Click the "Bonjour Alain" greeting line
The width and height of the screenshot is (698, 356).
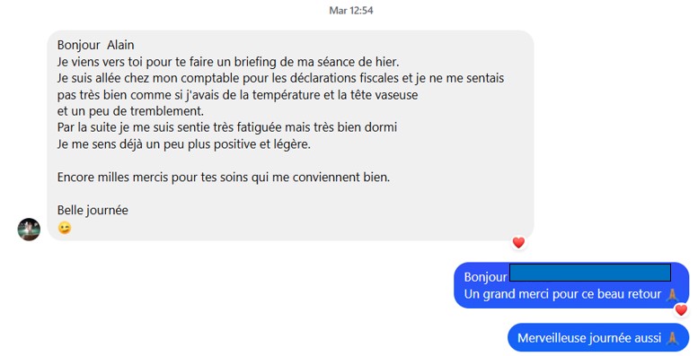tap(96, 45)
